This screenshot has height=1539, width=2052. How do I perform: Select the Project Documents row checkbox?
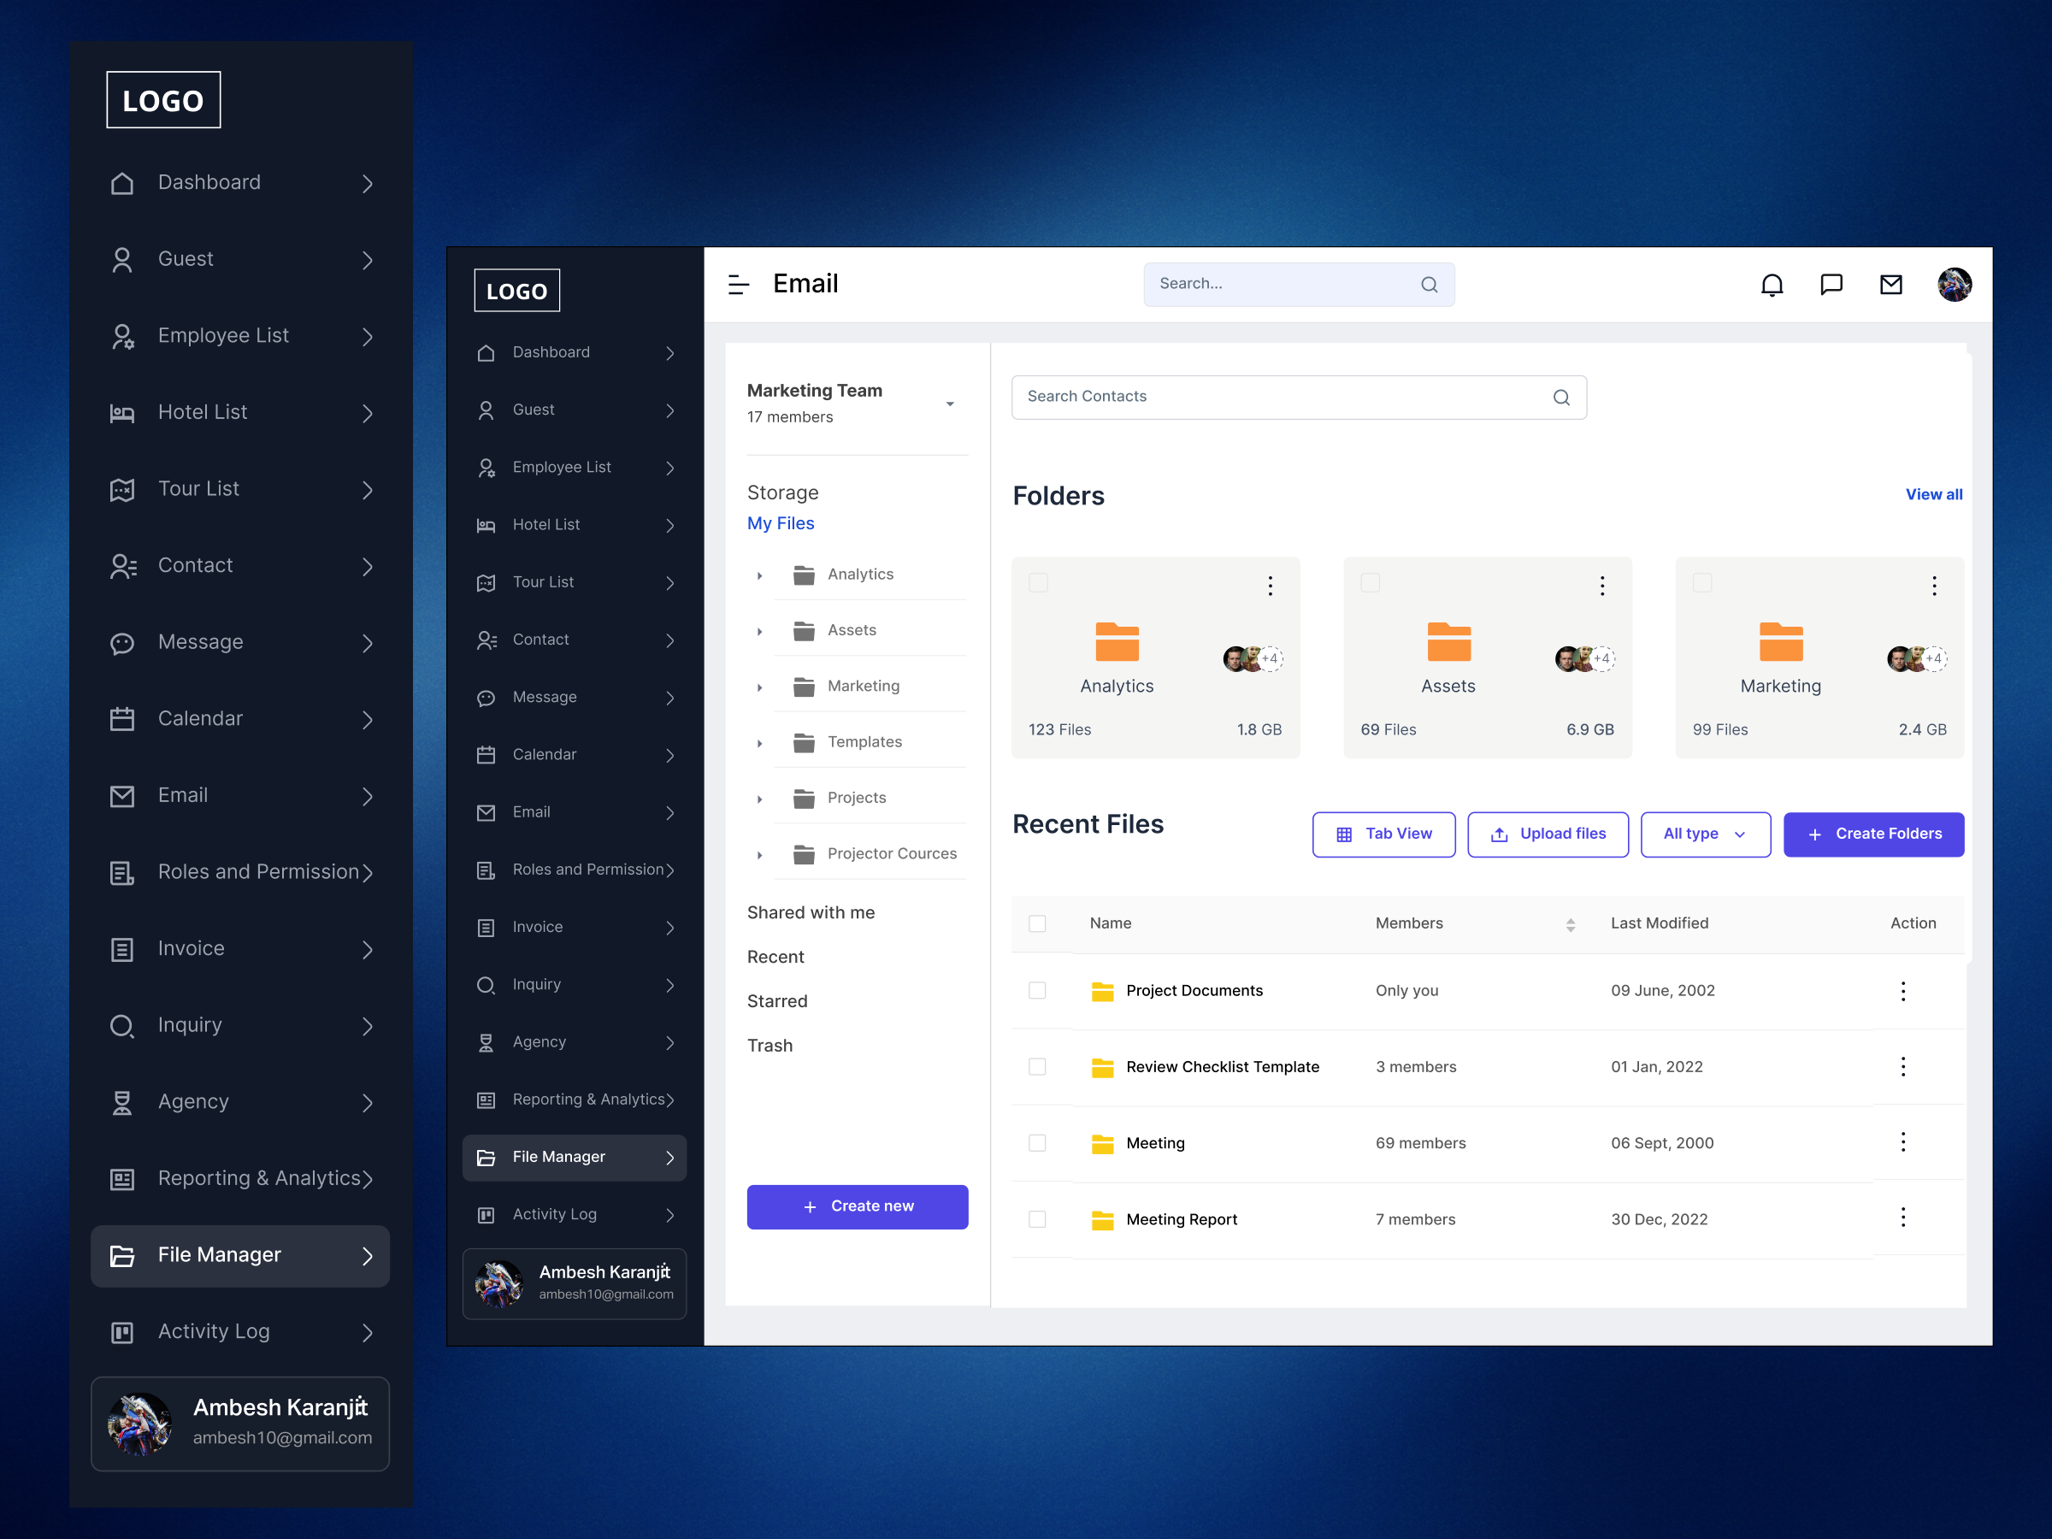tap(1037, 991)
